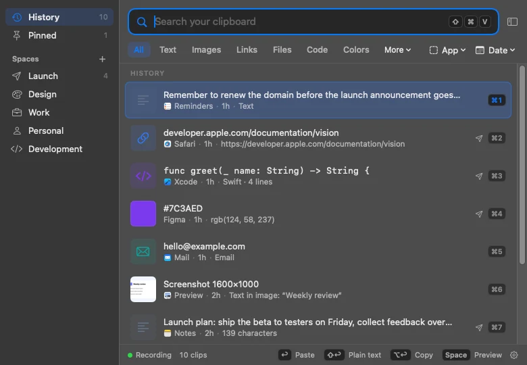Select the Code filter tab
The width and height of the screenshot is (527, 365).
(317, 50)
